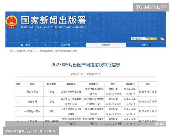
Task: Click the page title 2023年5月份国产网络游戏审批信息
Action: pos(86,65)
